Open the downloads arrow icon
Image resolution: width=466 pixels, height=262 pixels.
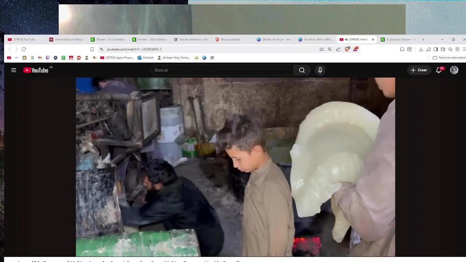coord(421,49)
